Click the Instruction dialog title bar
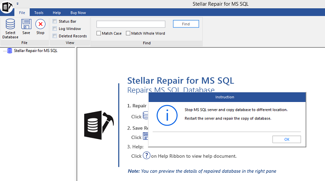 [227, 97]
